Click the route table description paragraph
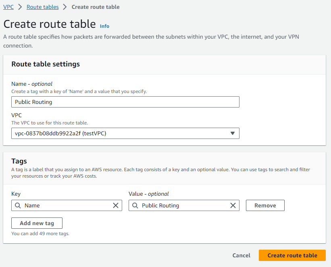331x267 pixels. pos(151,41)
